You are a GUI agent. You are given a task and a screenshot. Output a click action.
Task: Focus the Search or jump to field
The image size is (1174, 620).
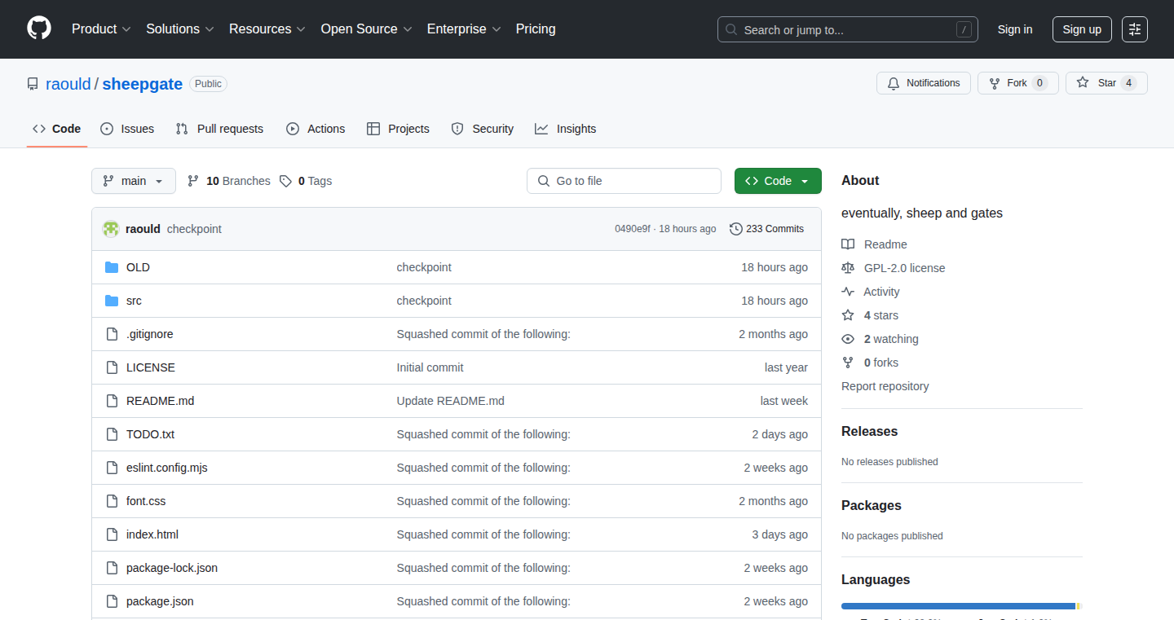(x=848, y=29)
